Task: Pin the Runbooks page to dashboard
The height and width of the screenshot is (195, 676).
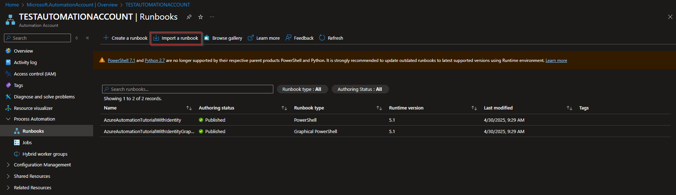Action: click(x=189, y=17)
